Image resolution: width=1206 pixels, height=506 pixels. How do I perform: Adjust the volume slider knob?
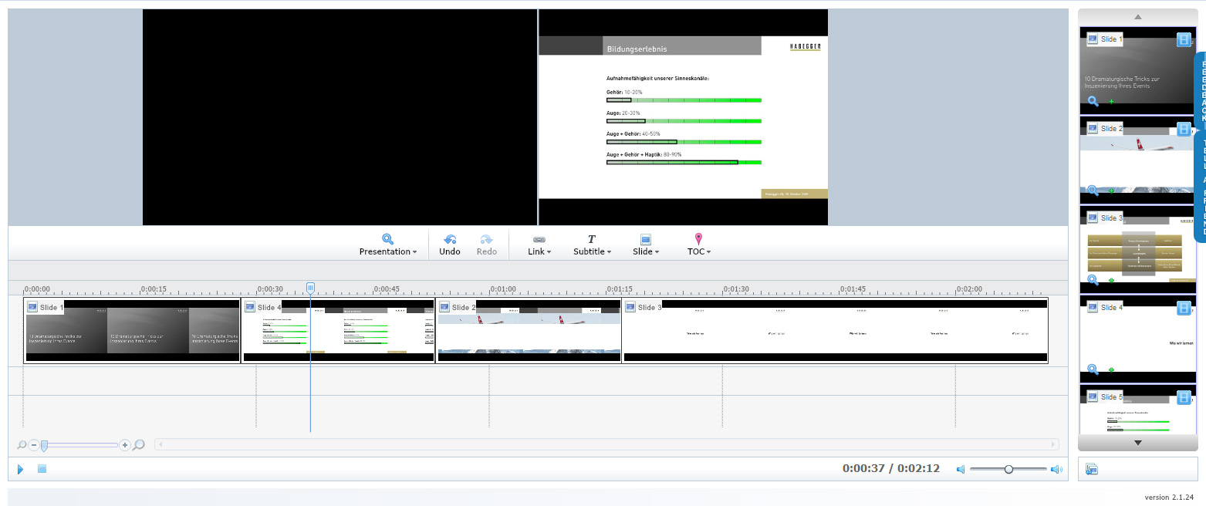(1008, 469)
